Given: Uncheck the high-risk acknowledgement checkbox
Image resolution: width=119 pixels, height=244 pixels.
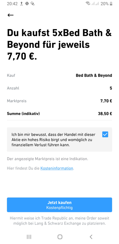Looking at the screenshot, I should point(105,134).
